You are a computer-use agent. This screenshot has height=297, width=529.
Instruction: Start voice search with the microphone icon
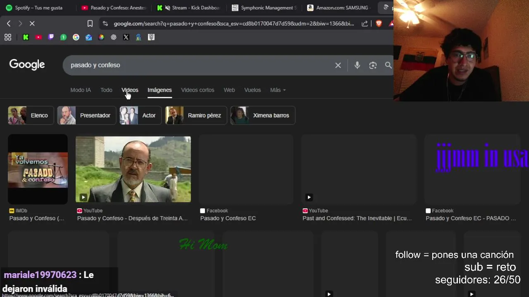357,65
